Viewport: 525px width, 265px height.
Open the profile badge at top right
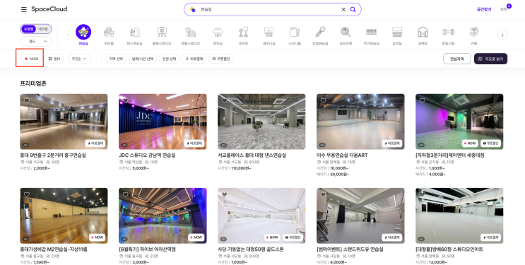tap(509, 6)
